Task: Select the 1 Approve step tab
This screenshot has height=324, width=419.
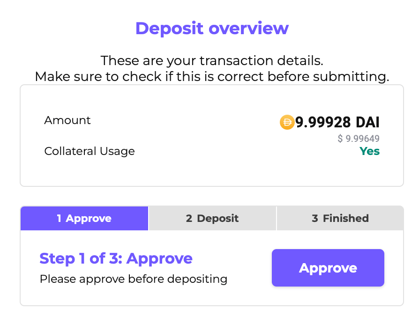Action: pos(84,218)
